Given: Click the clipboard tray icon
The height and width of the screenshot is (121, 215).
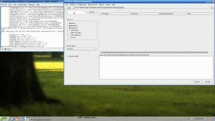Looking at the screenshot, I should click(192, 119).
